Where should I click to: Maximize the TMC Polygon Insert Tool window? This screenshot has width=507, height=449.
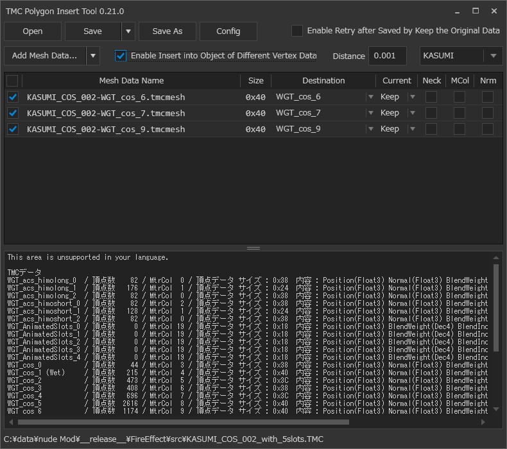(x=476, y=12)
